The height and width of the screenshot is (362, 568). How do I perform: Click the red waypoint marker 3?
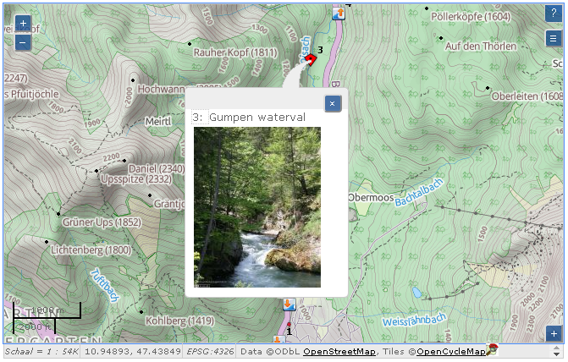tap(311, 59)
